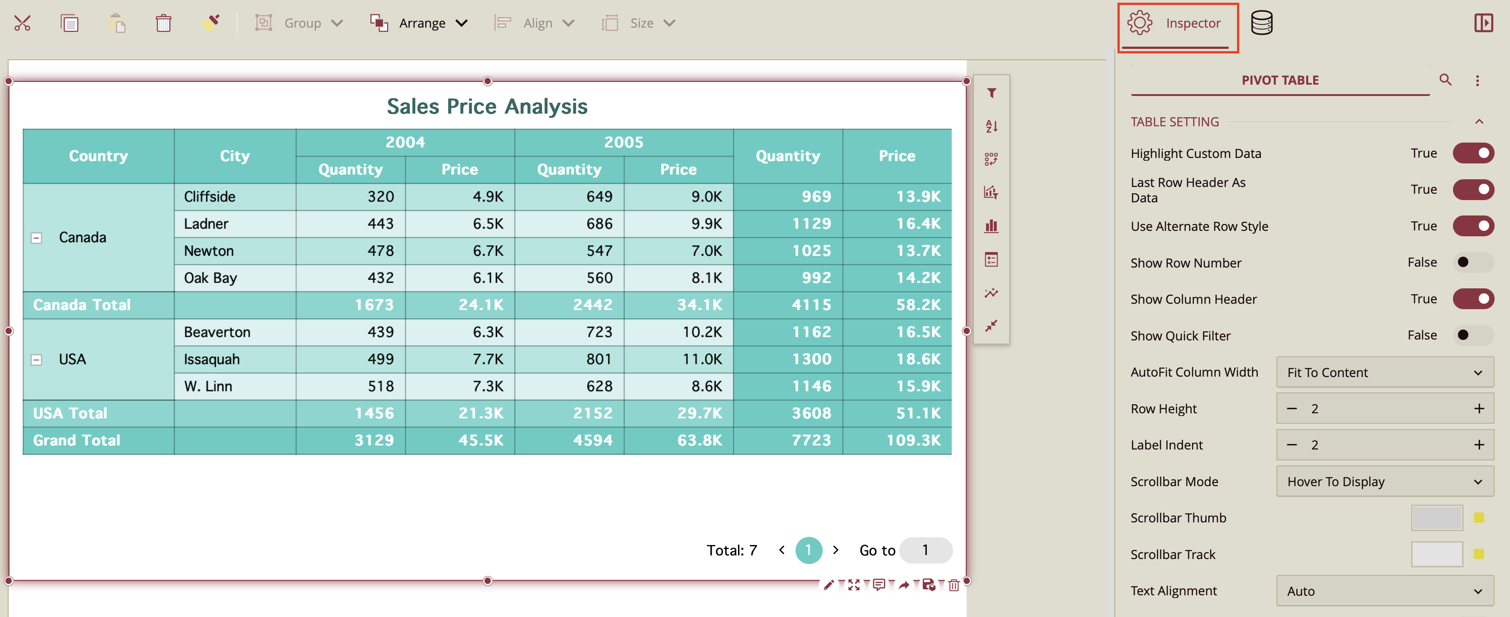Go to next page arrow in pagination
Screen dimensions: 1510x617
pyautogui.click(x=836, y=550)
